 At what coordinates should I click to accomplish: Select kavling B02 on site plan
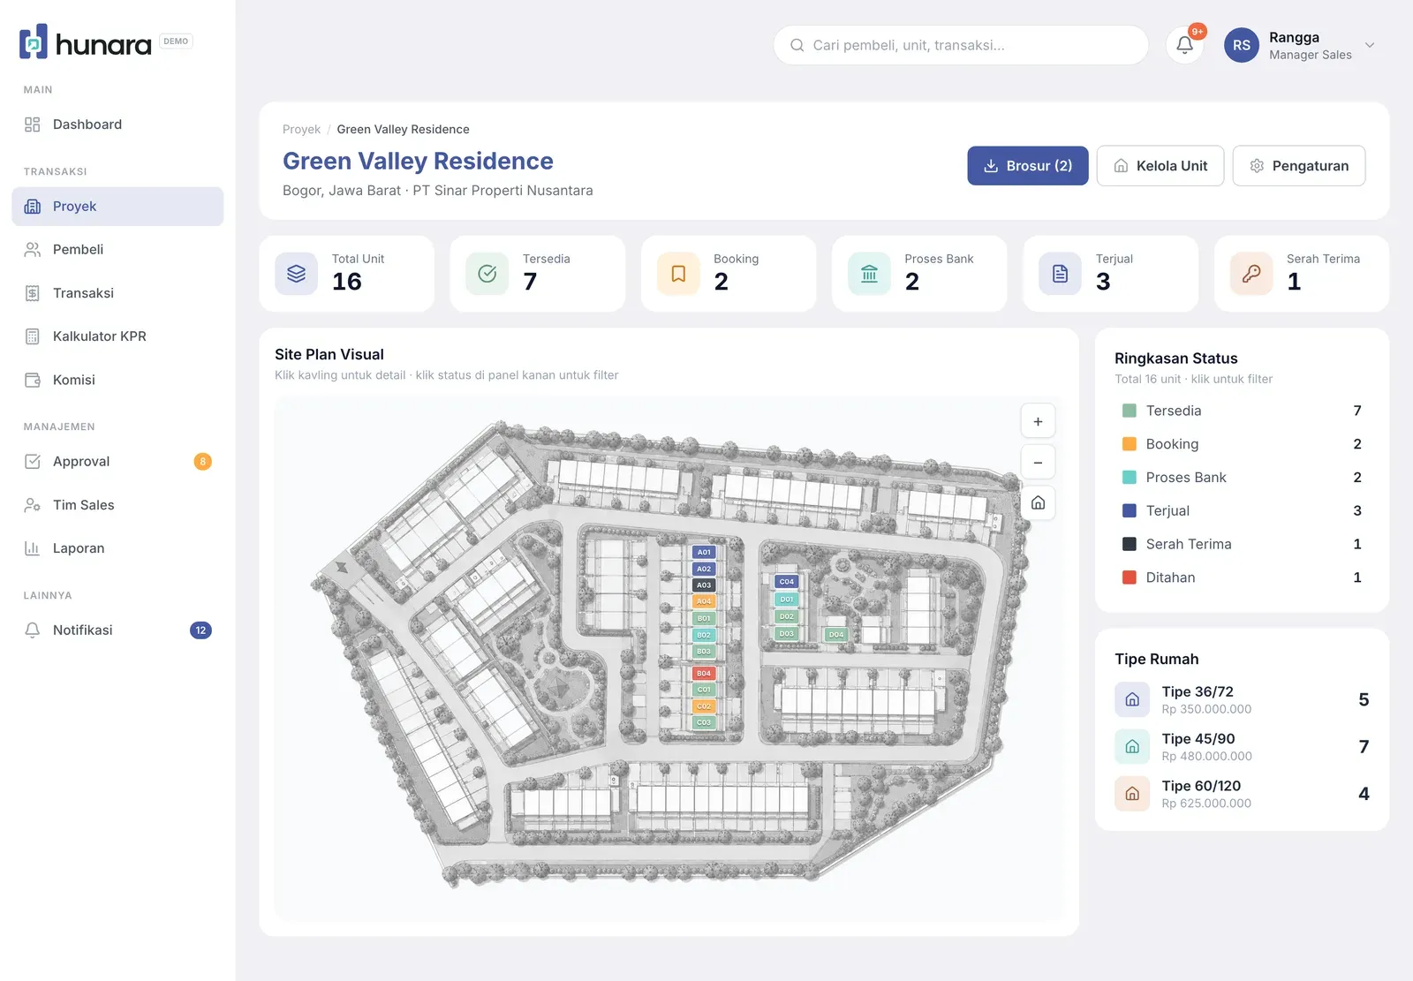[704, 636]
